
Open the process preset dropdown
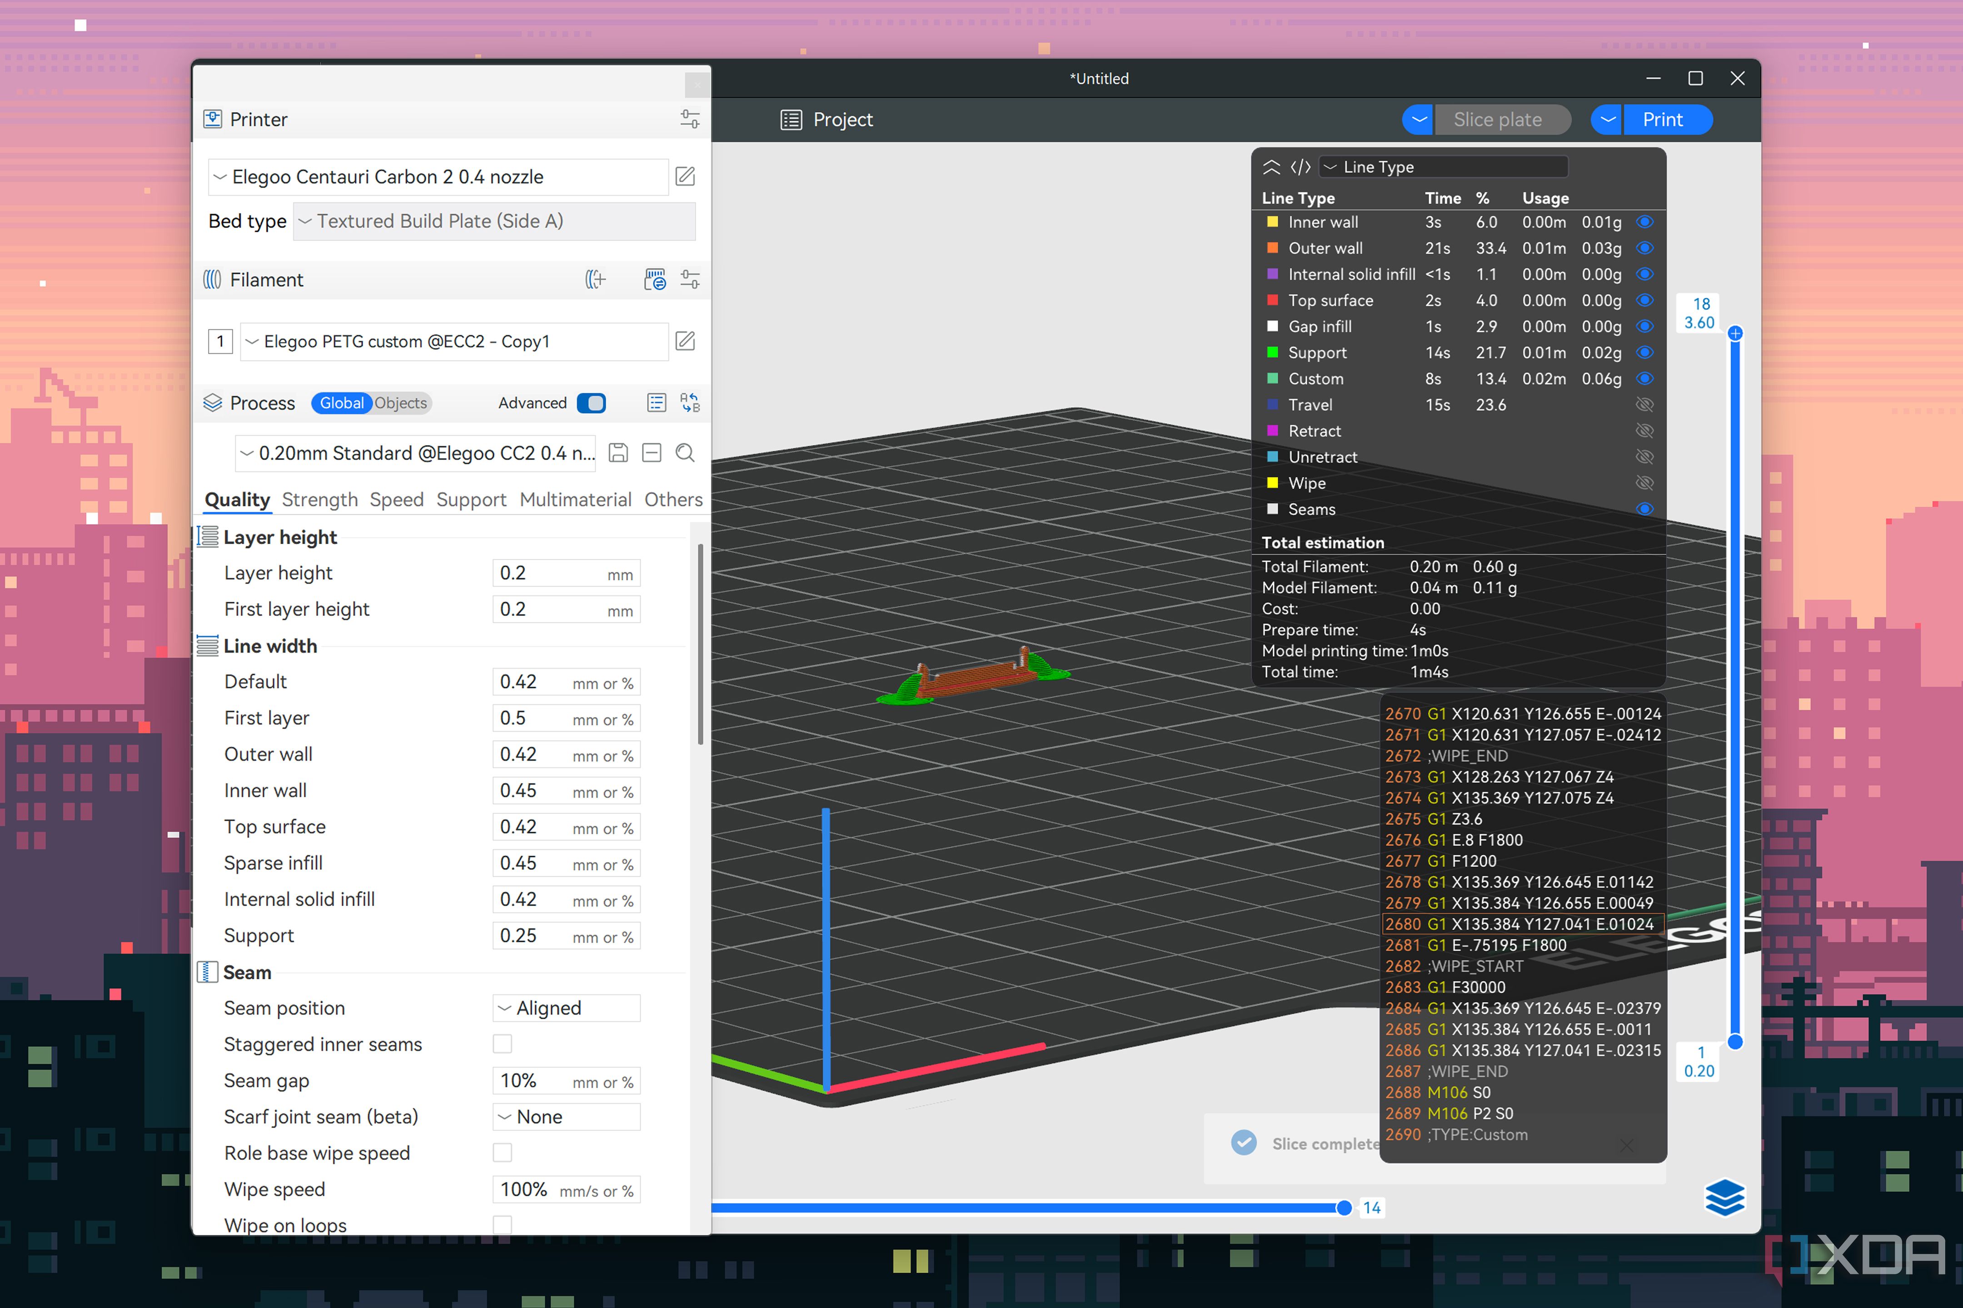point(416,453)
